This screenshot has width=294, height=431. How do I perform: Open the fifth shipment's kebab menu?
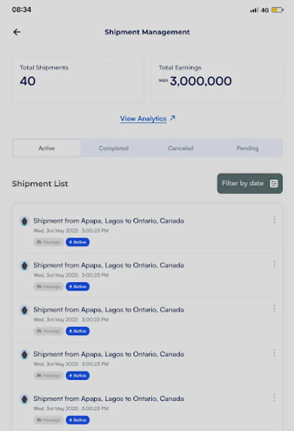point(274,398)
